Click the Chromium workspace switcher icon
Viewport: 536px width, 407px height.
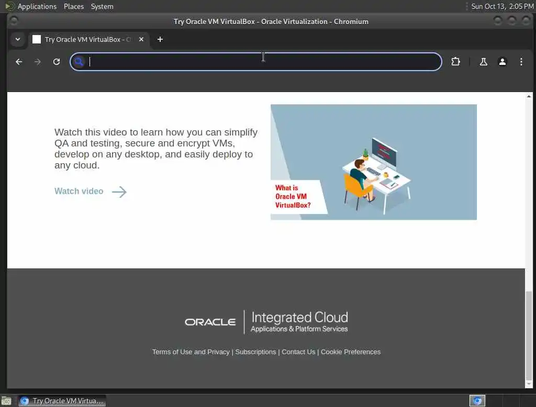(x=477, y=401)
